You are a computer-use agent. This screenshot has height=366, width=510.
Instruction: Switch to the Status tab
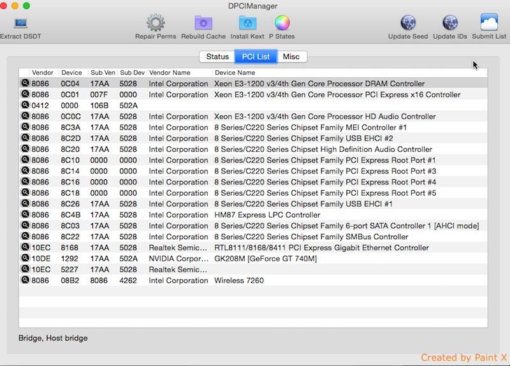[217, 57]
